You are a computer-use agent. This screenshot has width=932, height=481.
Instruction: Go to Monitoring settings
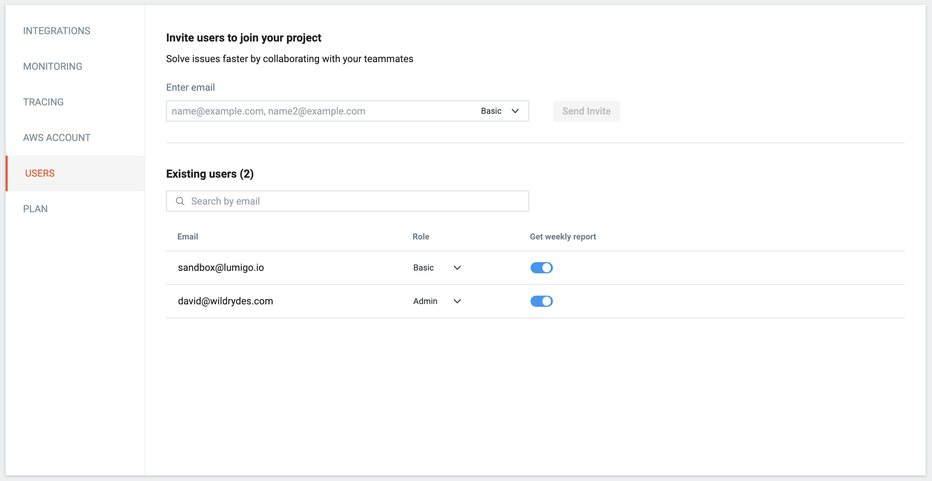(x=53, y=67)
